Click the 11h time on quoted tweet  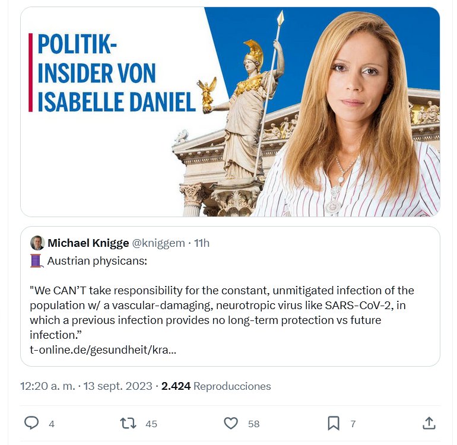(202, 243)
